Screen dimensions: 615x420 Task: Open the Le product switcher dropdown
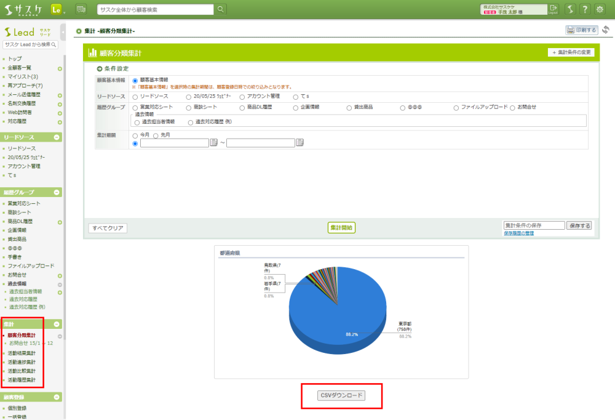tap(57, 9)
